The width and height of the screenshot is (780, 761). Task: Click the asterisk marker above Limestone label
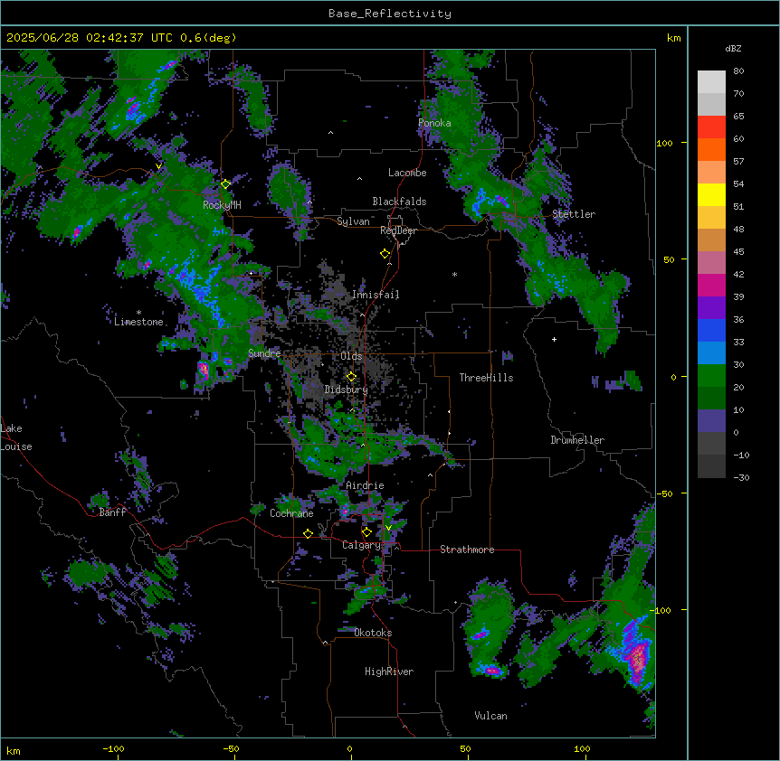pos(138,313)
